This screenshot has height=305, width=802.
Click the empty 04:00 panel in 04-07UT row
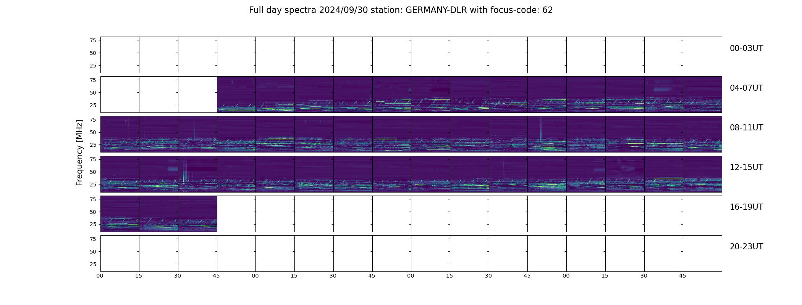pyautogui.click(x=120, y=95)
